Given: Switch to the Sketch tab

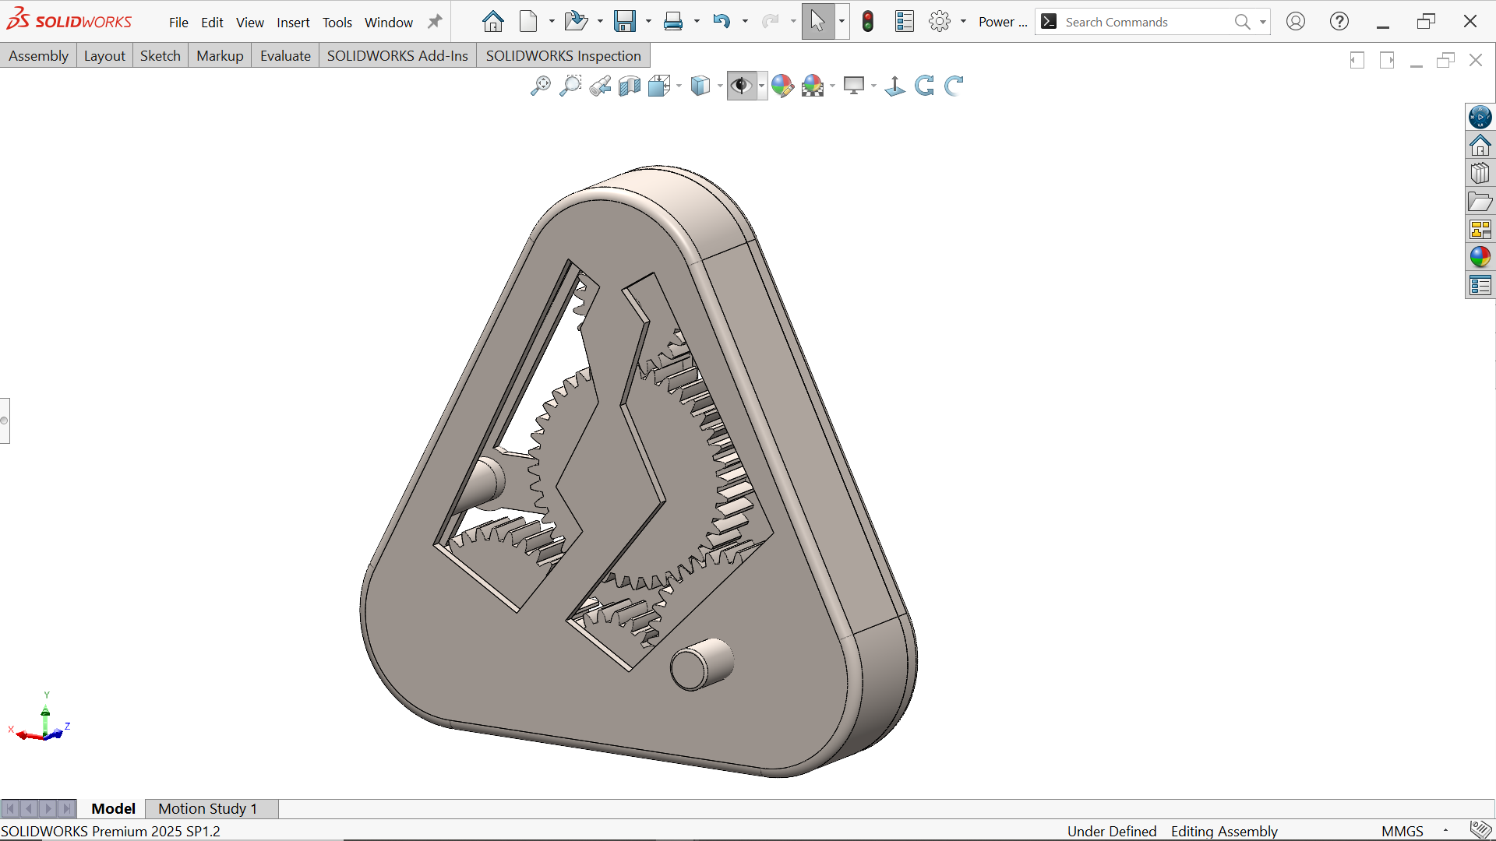Looking at the screenshot, I should click(x=160, y=55).
